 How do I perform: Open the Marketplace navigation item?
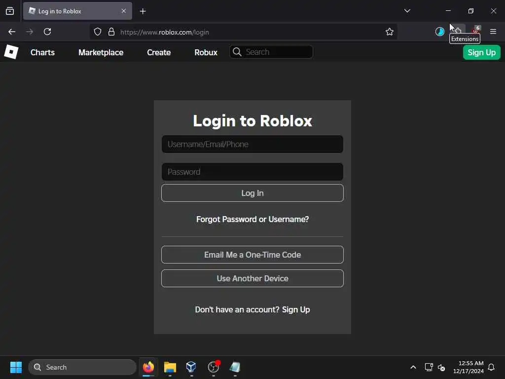click(101, 52)
